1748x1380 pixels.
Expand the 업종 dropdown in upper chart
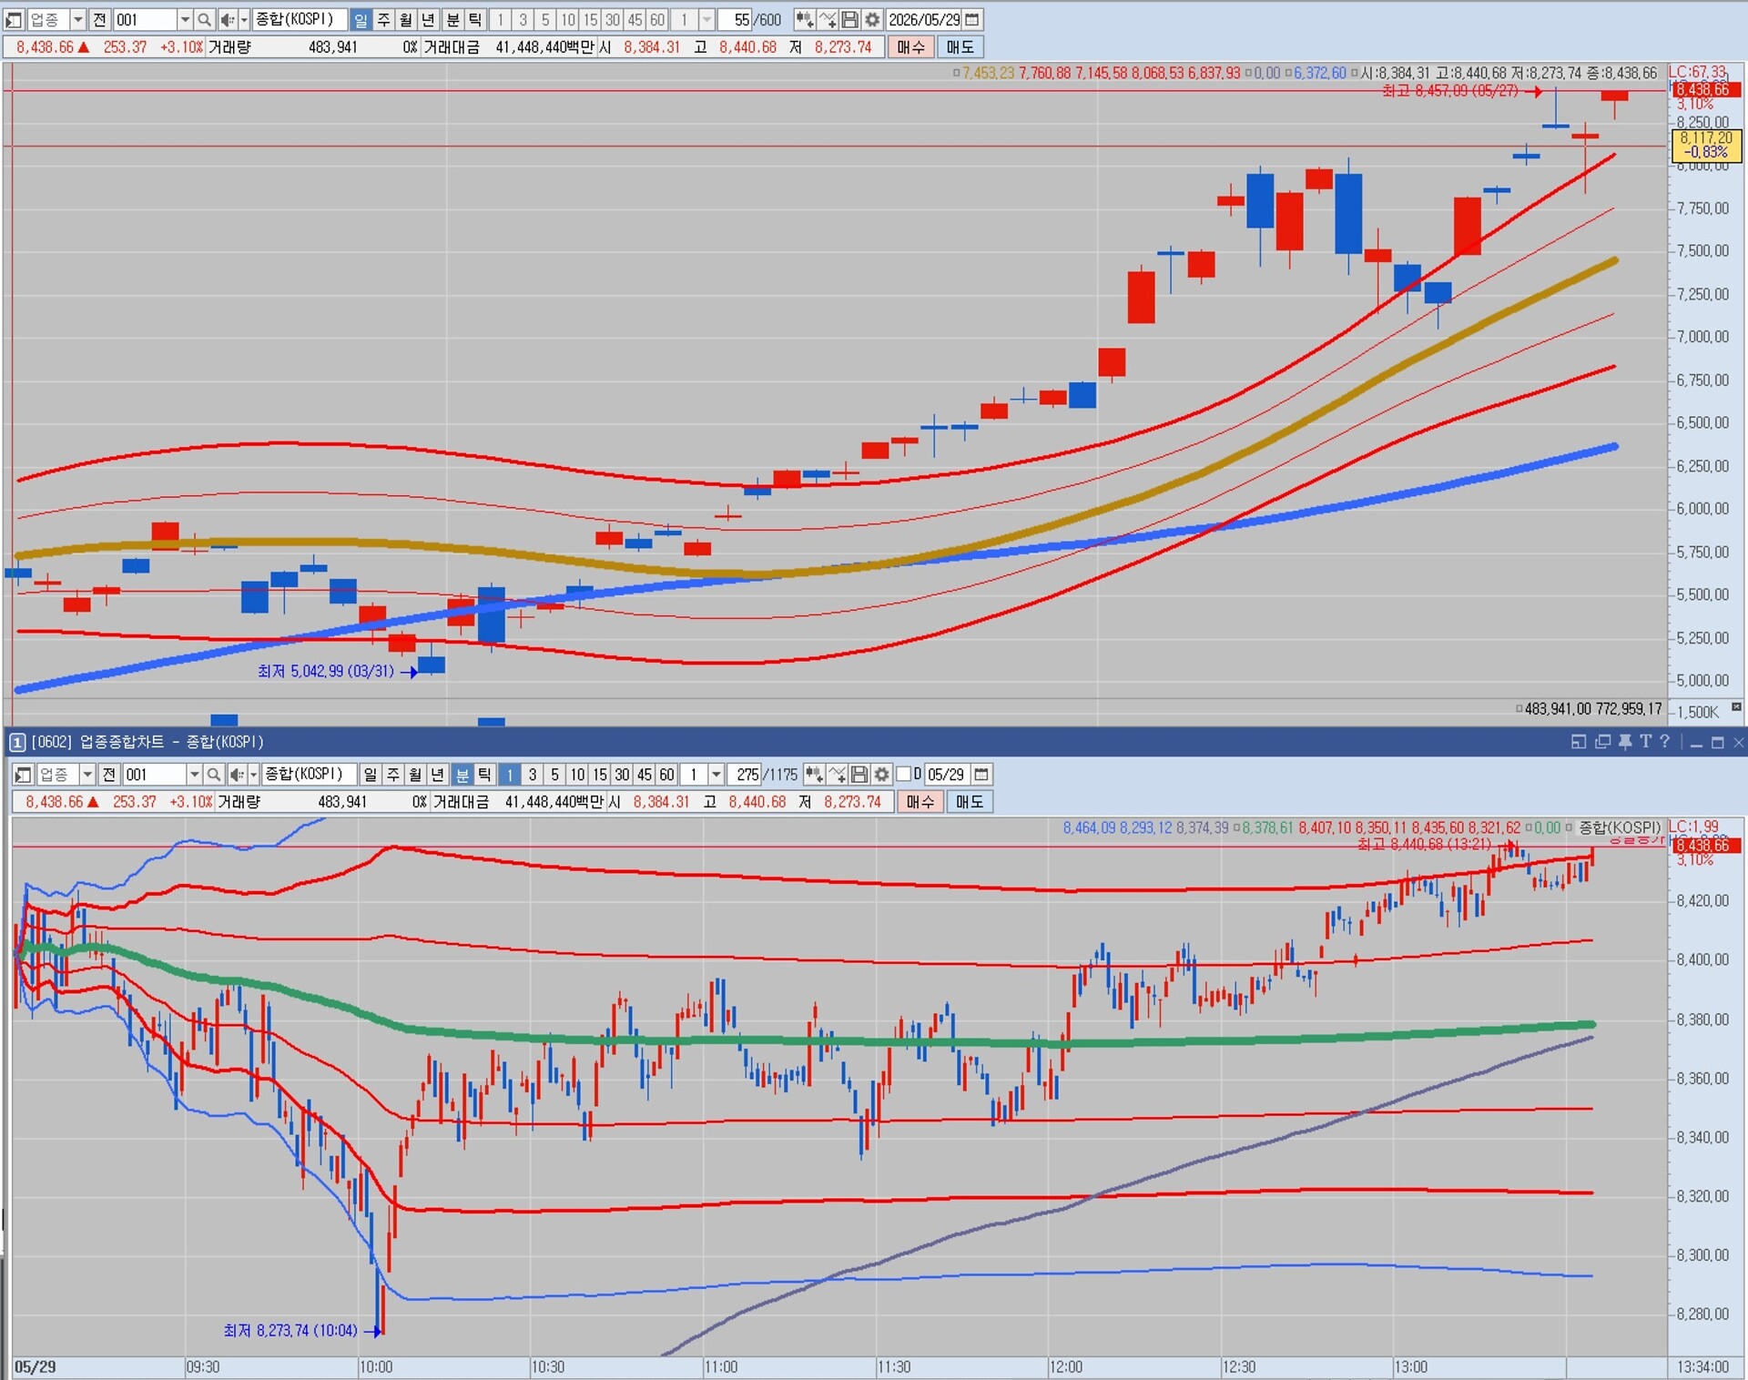tap(77, 19)
